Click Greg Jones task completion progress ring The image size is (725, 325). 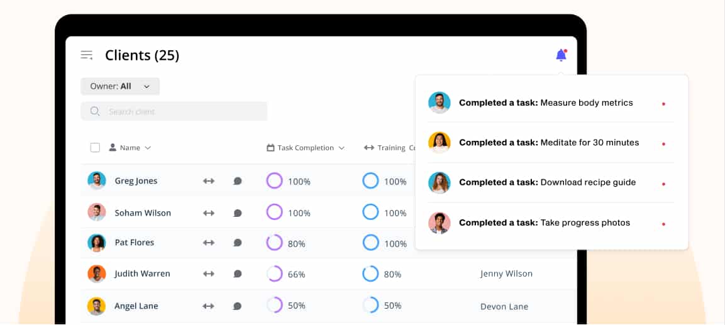[x=274, y=181]
